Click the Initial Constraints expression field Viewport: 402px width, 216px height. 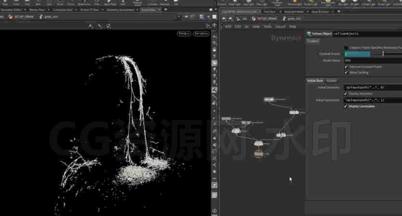(x=373, y=100)
